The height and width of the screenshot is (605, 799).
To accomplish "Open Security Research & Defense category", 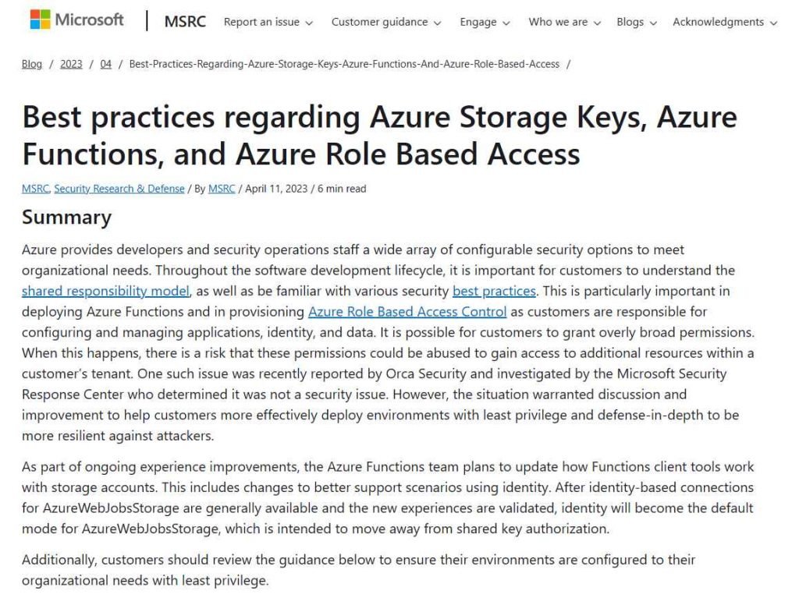I will pos(119,189).
